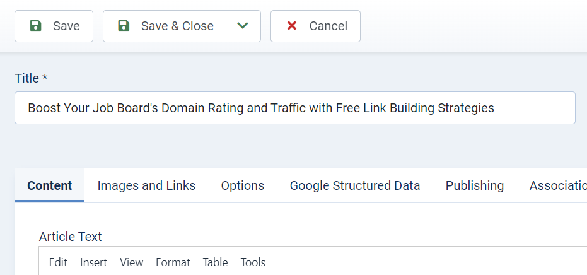Expand the editor's View menu
This screenshot has height=275, width=587.
(x=131, y=262)
